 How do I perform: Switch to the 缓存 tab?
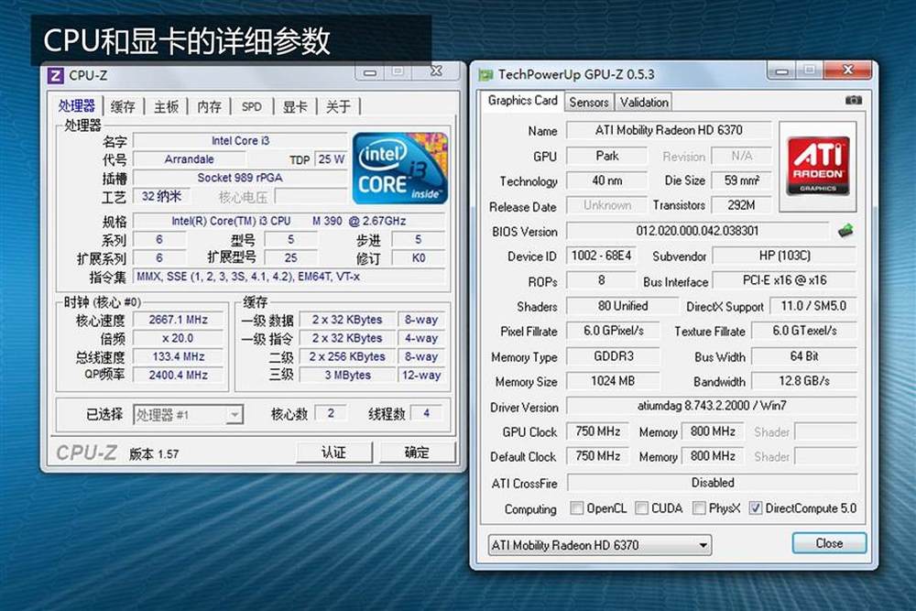tap(122, 106)
